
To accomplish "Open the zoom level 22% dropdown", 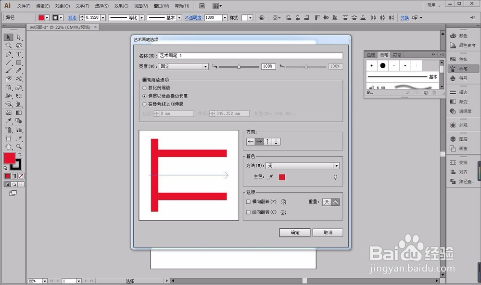I will (x=45, y=281).
